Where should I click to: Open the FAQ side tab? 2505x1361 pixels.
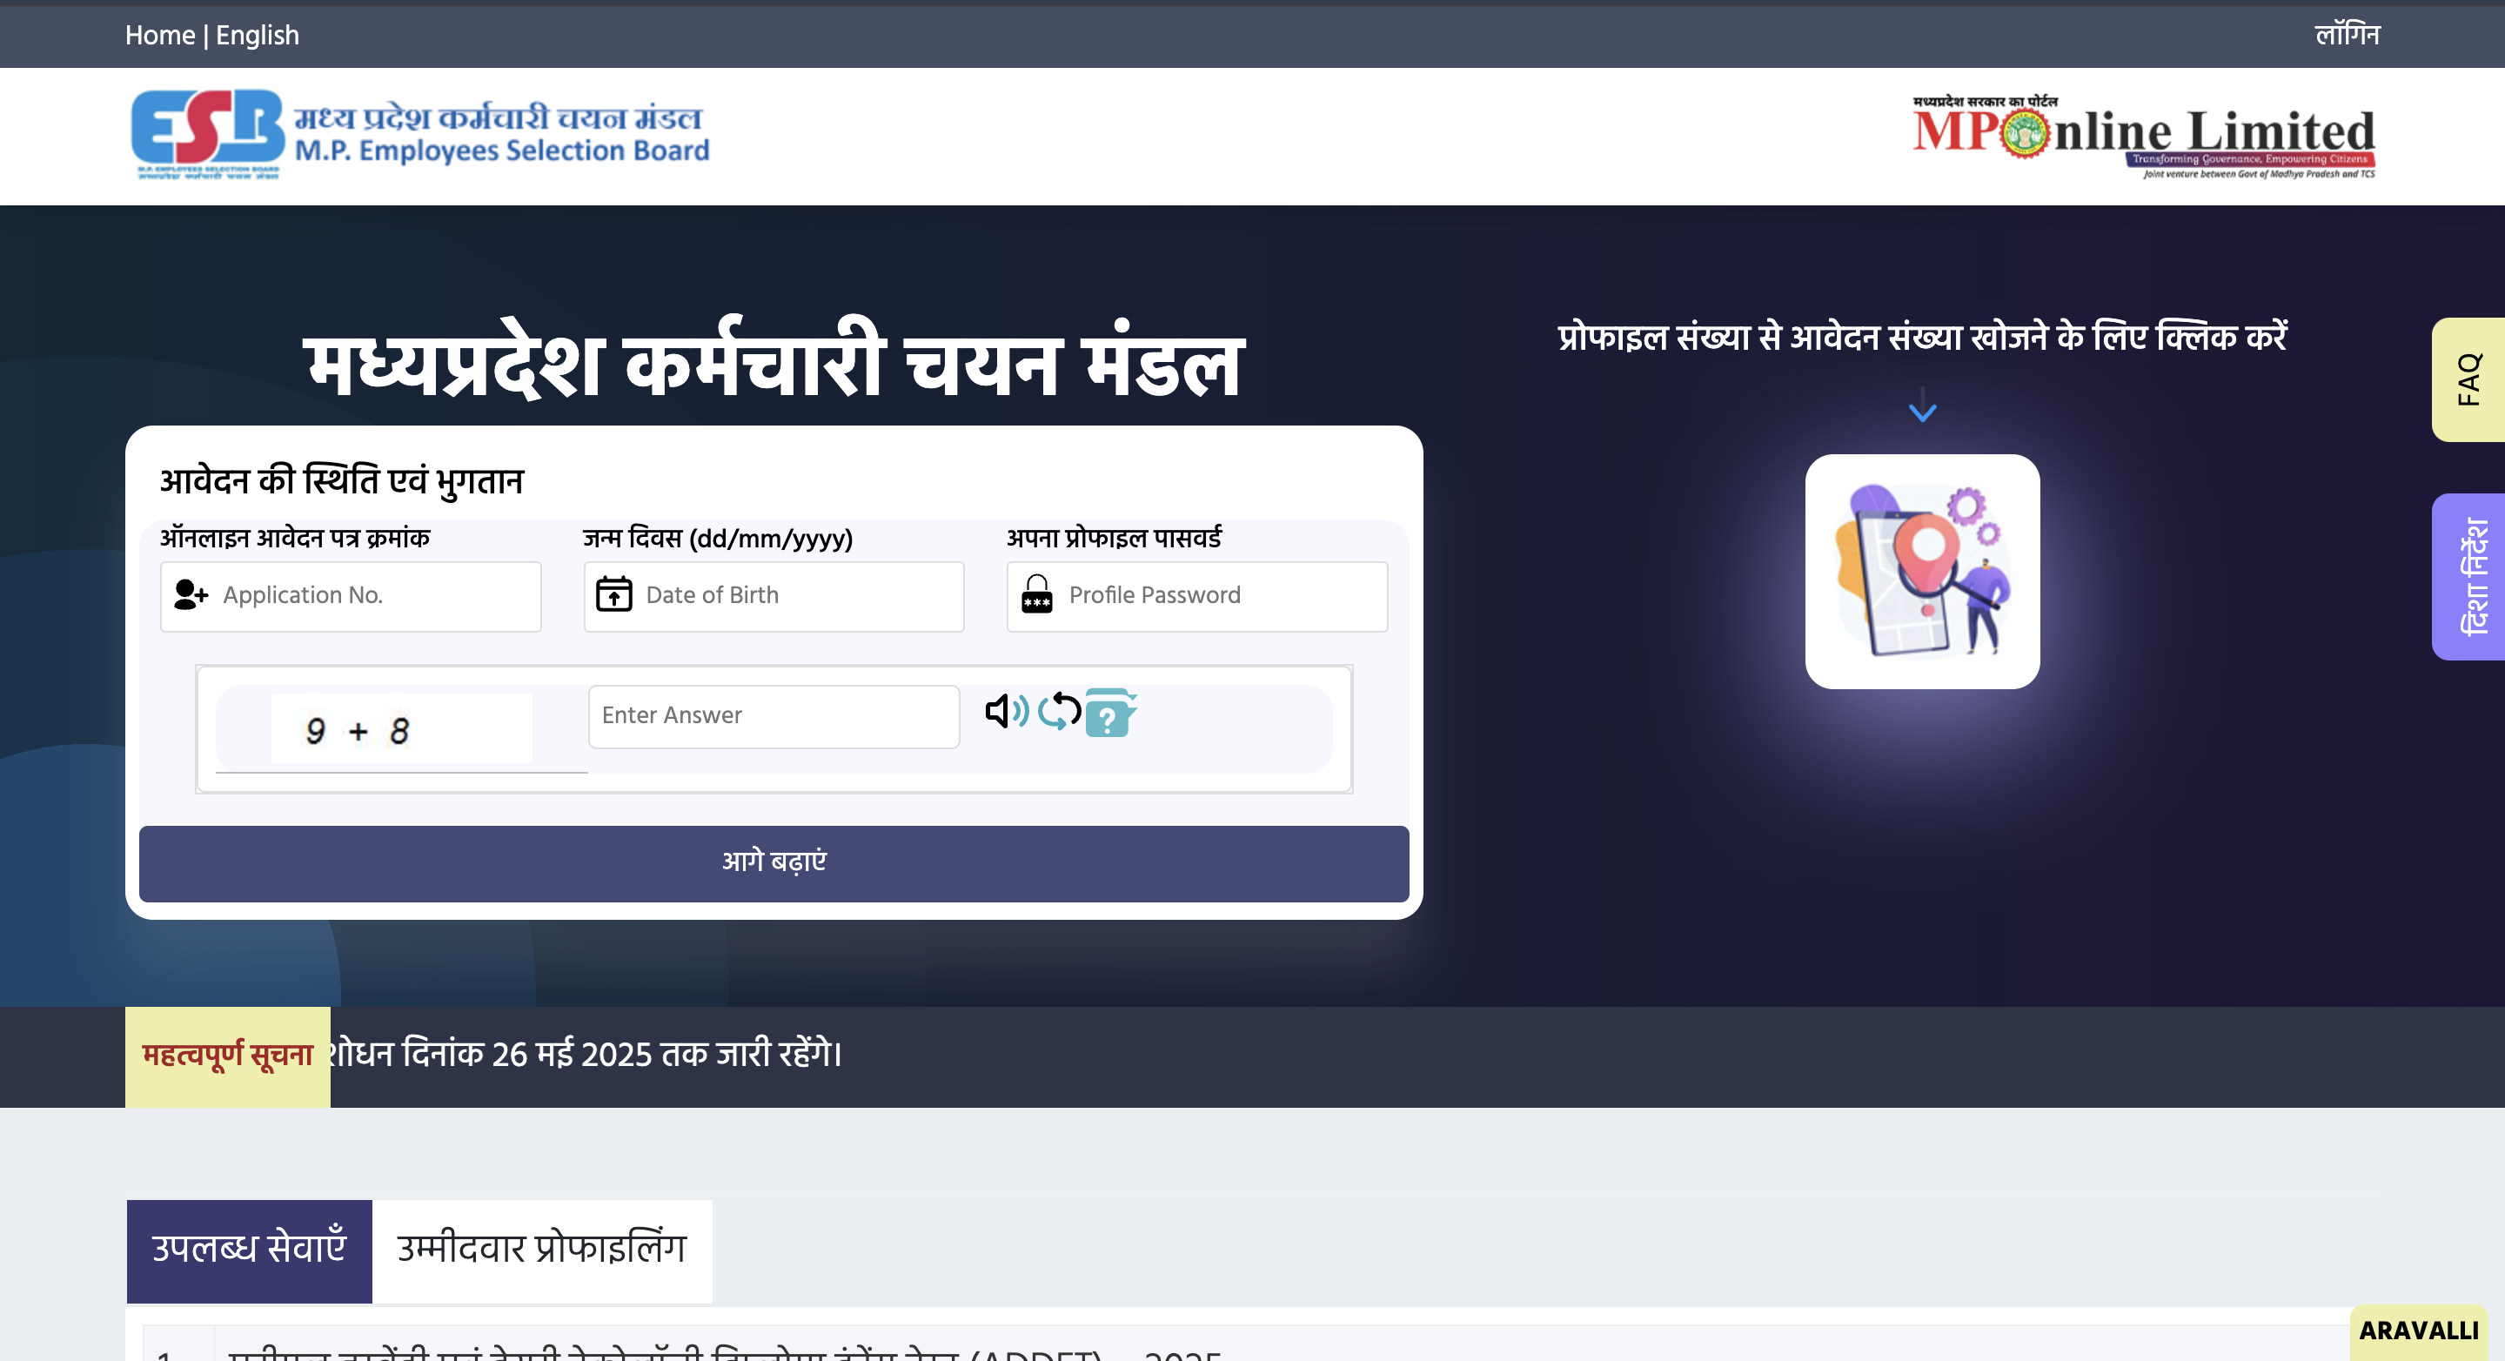pos(2467,379)
